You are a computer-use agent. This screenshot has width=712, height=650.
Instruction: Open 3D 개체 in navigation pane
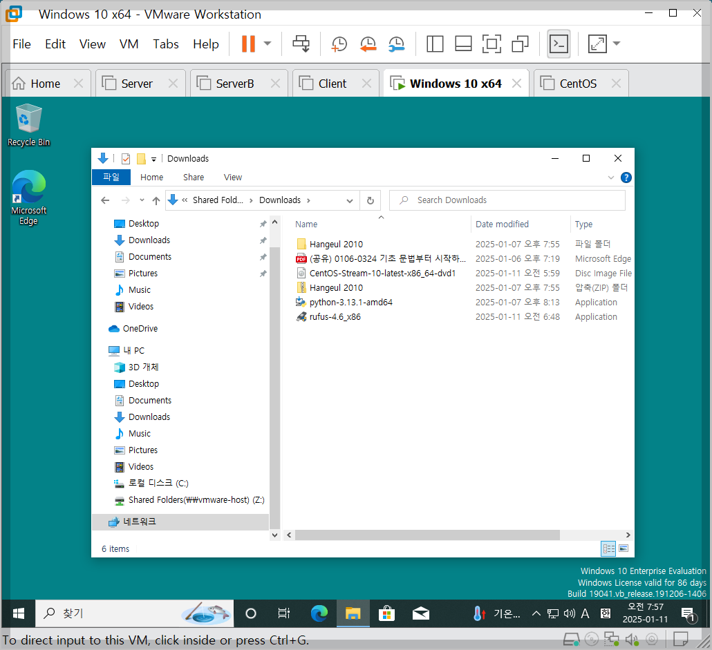[x=136, y=367]
